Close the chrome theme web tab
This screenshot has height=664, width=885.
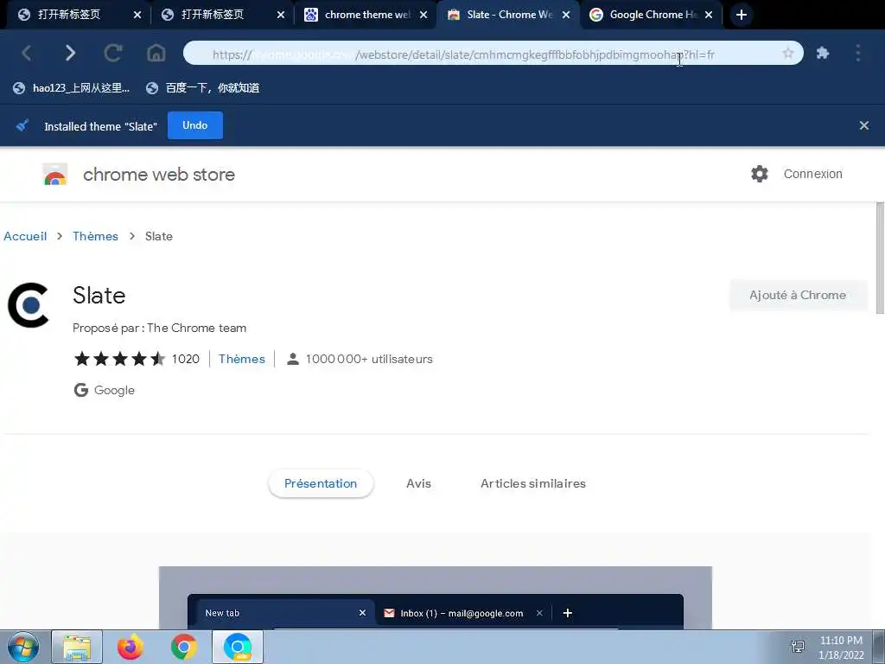point(423,15)
